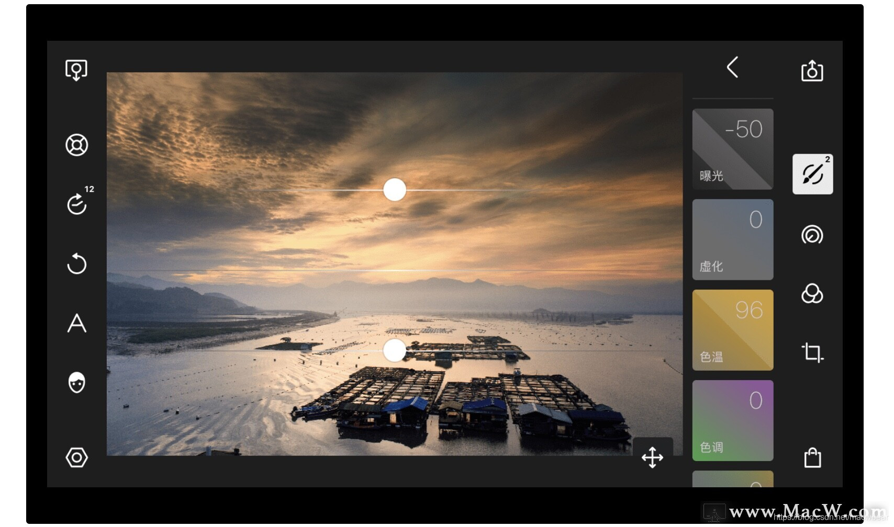
Task: Click the gradient center line on horizon
Action: [395, 270]
